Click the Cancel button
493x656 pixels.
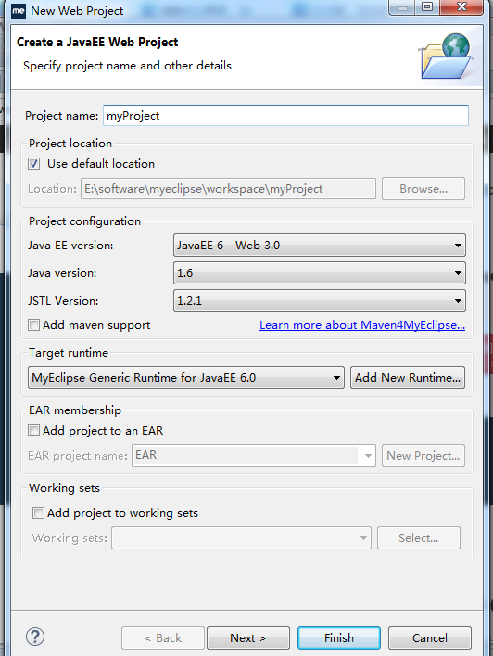[x=430, y=638]
